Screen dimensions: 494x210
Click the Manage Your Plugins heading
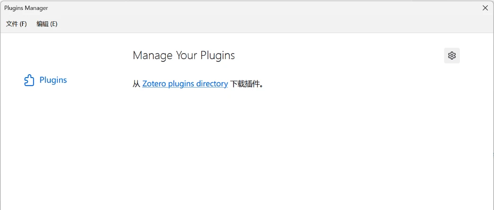[184, 55]
